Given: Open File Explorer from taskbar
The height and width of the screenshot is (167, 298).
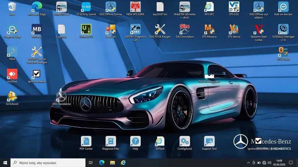Looking at the screenshot, I should (x=113, y=163).
